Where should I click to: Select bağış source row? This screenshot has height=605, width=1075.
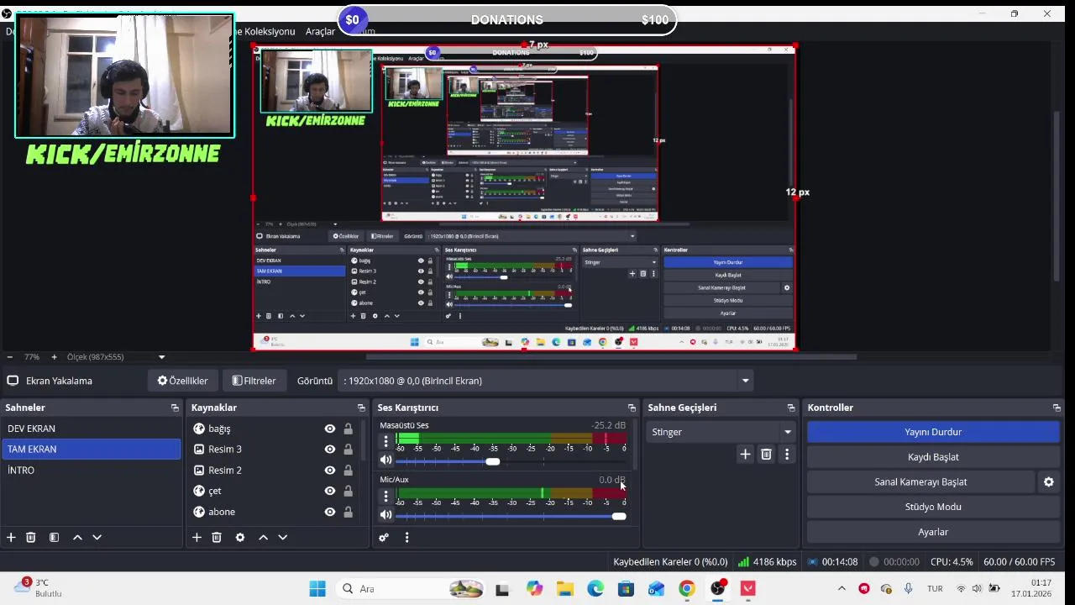click(273, 429)
